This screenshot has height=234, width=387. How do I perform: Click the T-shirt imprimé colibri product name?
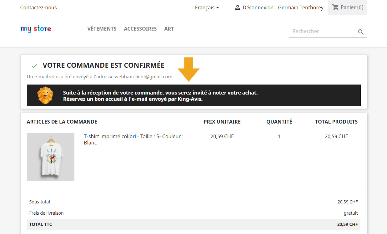click(134, 139)
